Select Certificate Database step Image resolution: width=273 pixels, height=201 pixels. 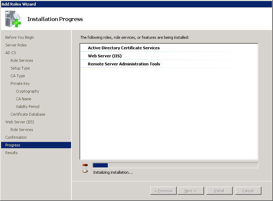28,114
